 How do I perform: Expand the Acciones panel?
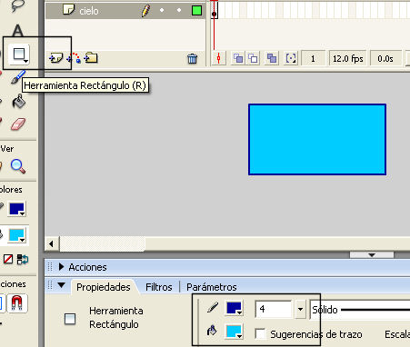pos(62,267)
